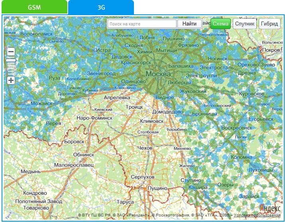Toggle the Гибрид hybrid map view
Image resolution: width=285 pixels, height=222 pixels.
coord(269,24)
